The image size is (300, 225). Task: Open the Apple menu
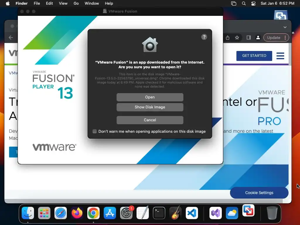[8, 4]
